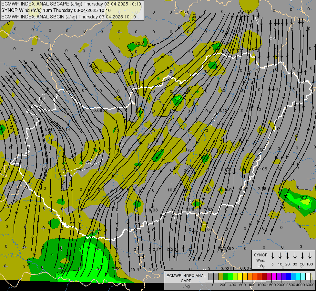
Task: Click the 8.03 value on the map
Action: coord(153,210)
